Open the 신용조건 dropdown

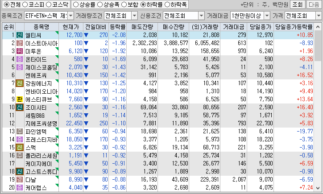click(201, 16)
